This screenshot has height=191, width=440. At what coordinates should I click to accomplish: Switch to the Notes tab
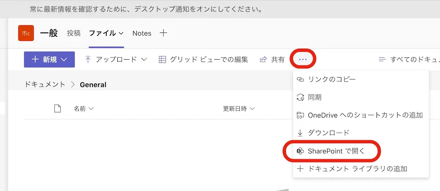(x=142, y=33)
